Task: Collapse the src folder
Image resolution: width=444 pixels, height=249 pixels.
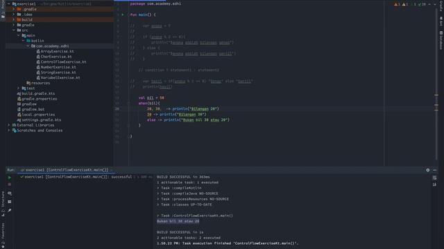Action: (x=14, y=30)
